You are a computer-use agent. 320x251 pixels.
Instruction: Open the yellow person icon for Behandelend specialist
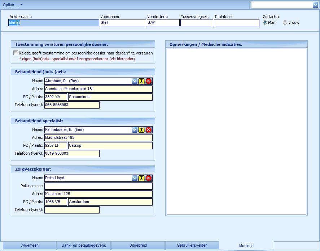(x=141, y=130)
